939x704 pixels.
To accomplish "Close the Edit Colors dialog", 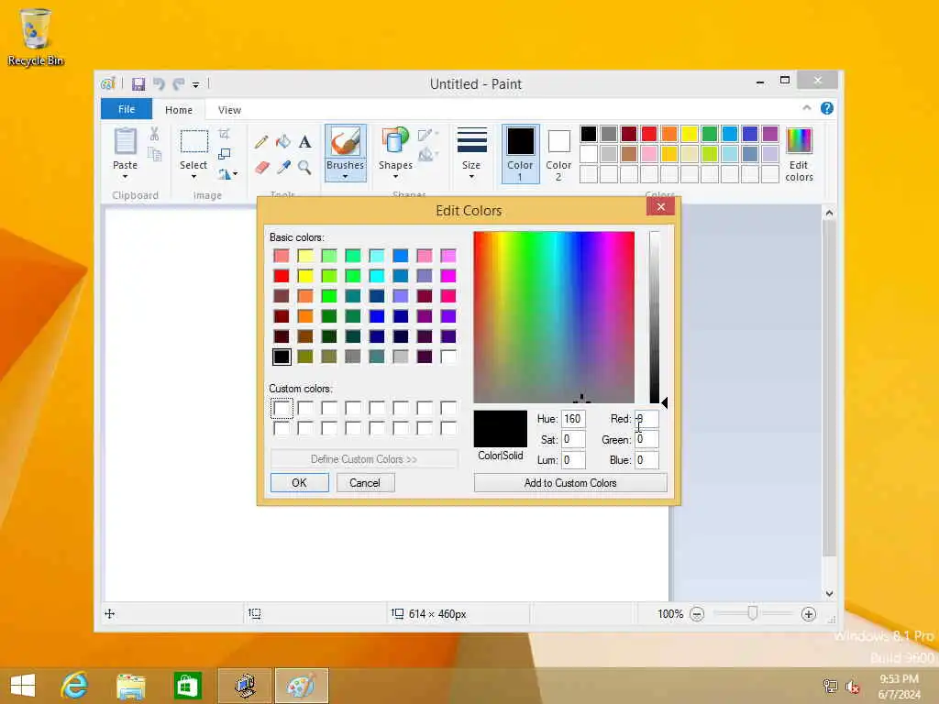I will 660,206.
